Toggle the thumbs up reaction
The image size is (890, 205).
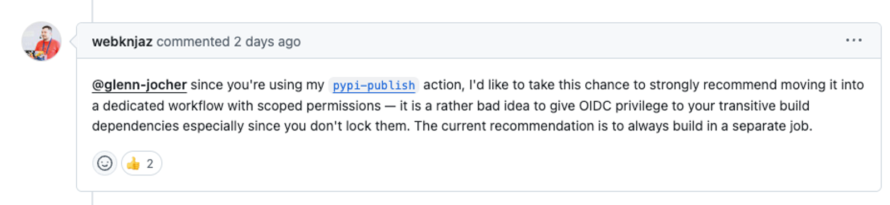pos(141,163)
